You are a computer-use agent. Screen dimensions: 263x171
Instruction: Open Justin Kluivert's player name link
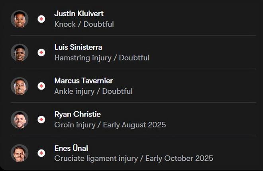(x=79, y=14)
